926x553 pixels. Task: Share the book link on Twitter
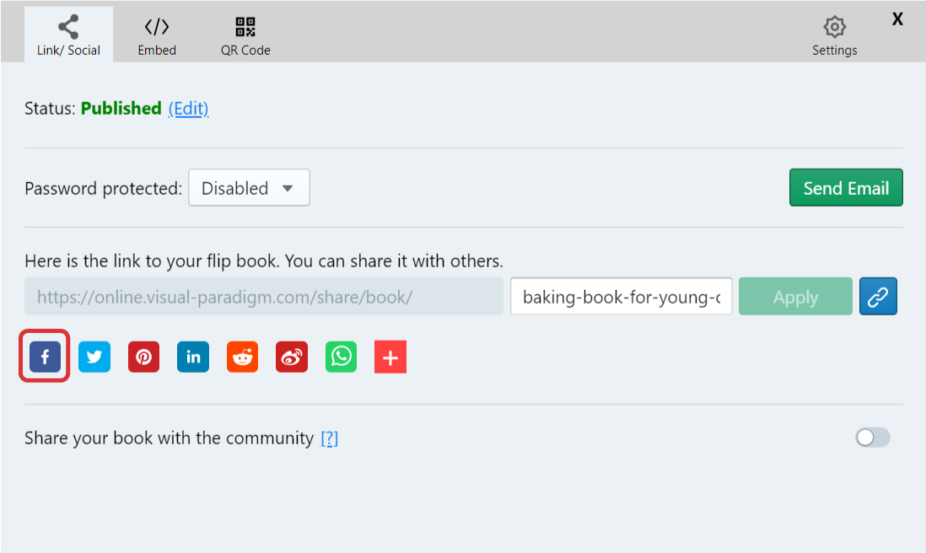pos(94,357)
